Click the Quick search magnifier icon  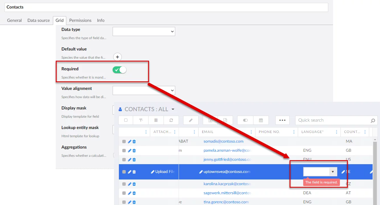[373, 121]
